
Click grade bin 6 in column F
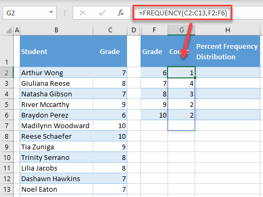[x=154, y=73]
